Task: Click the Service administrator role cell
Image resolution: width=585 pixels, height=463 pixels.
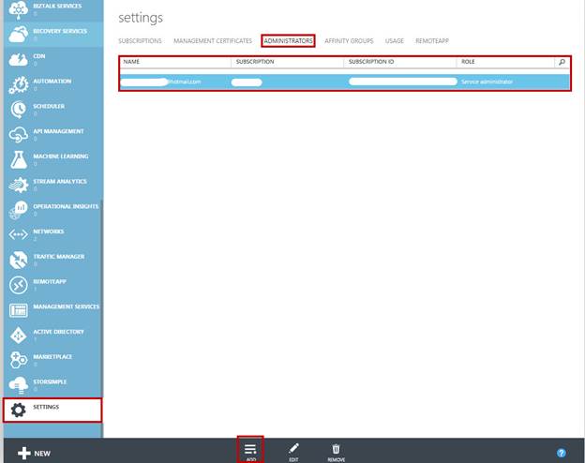Action: [x=487, y=82]
